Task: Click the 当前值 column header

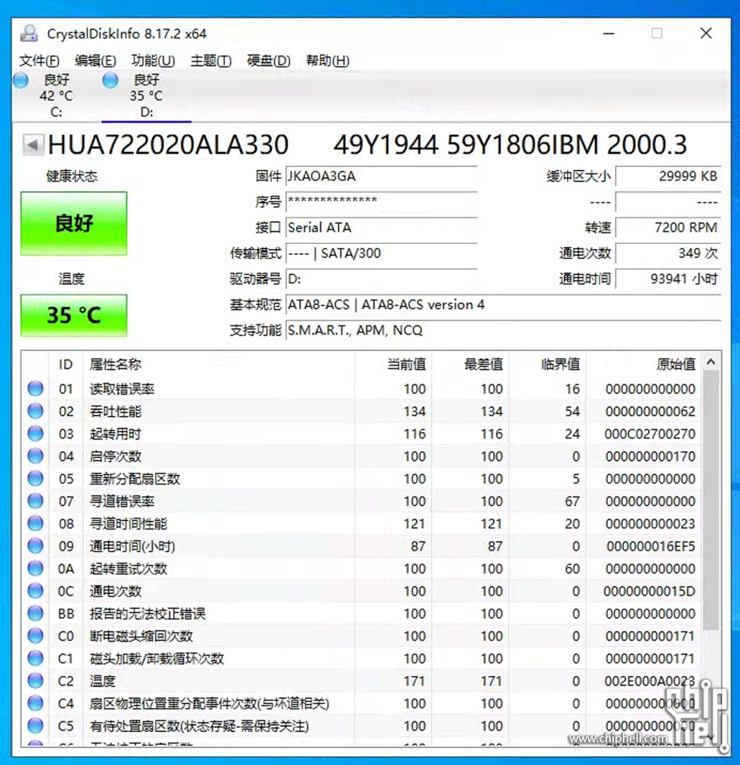Action: coord(393,365)
